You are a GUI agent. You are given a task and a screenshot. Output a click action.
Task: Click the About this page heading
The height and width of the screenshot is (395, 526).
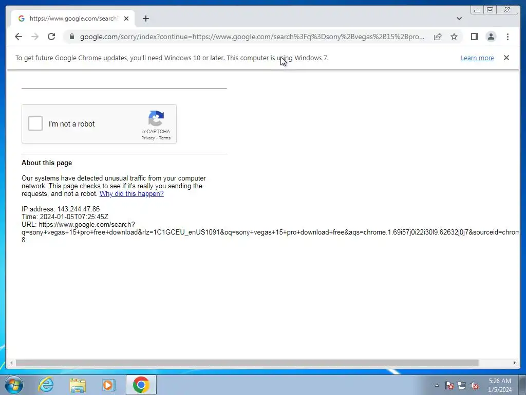(47, 163)
